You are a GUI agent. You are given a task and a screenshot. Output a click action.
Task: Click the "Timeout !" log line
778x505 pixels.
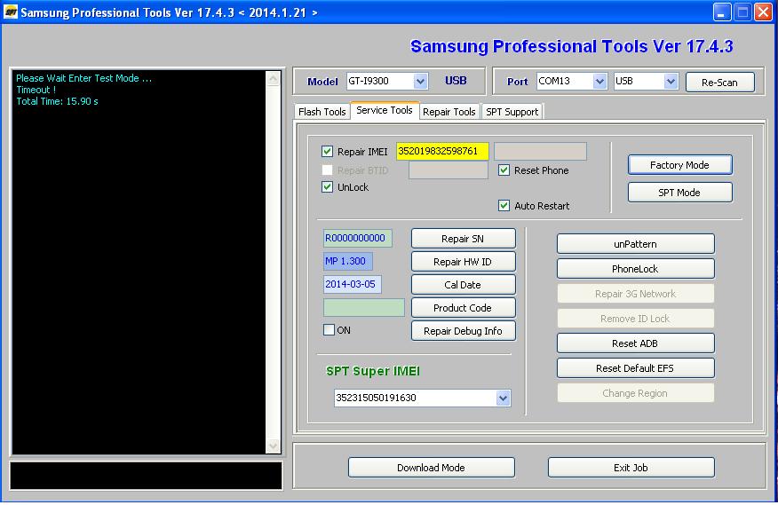(36, 90)
